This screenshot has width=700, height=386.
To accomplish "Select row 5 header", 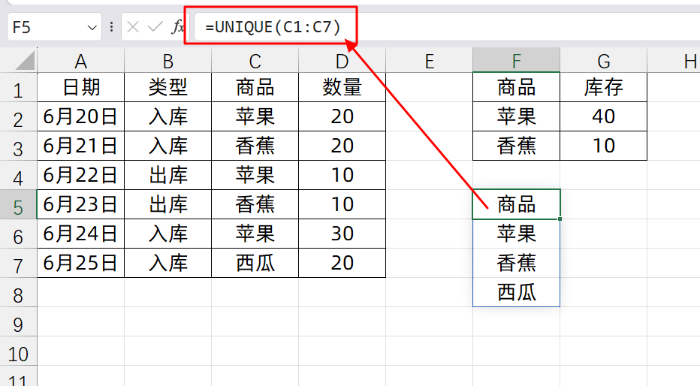I will click(18, 204).
